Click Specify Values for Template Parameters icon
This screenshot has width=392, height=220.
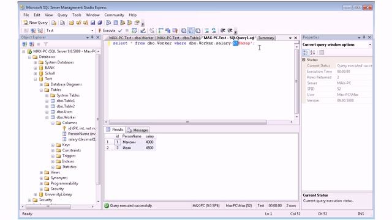152,31
